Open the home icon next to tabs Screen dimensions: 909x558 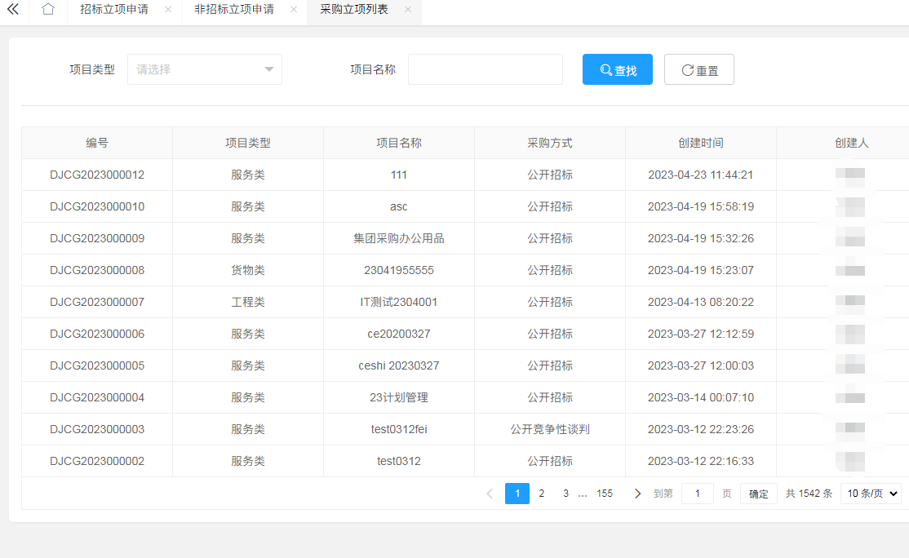pos(47,11)
